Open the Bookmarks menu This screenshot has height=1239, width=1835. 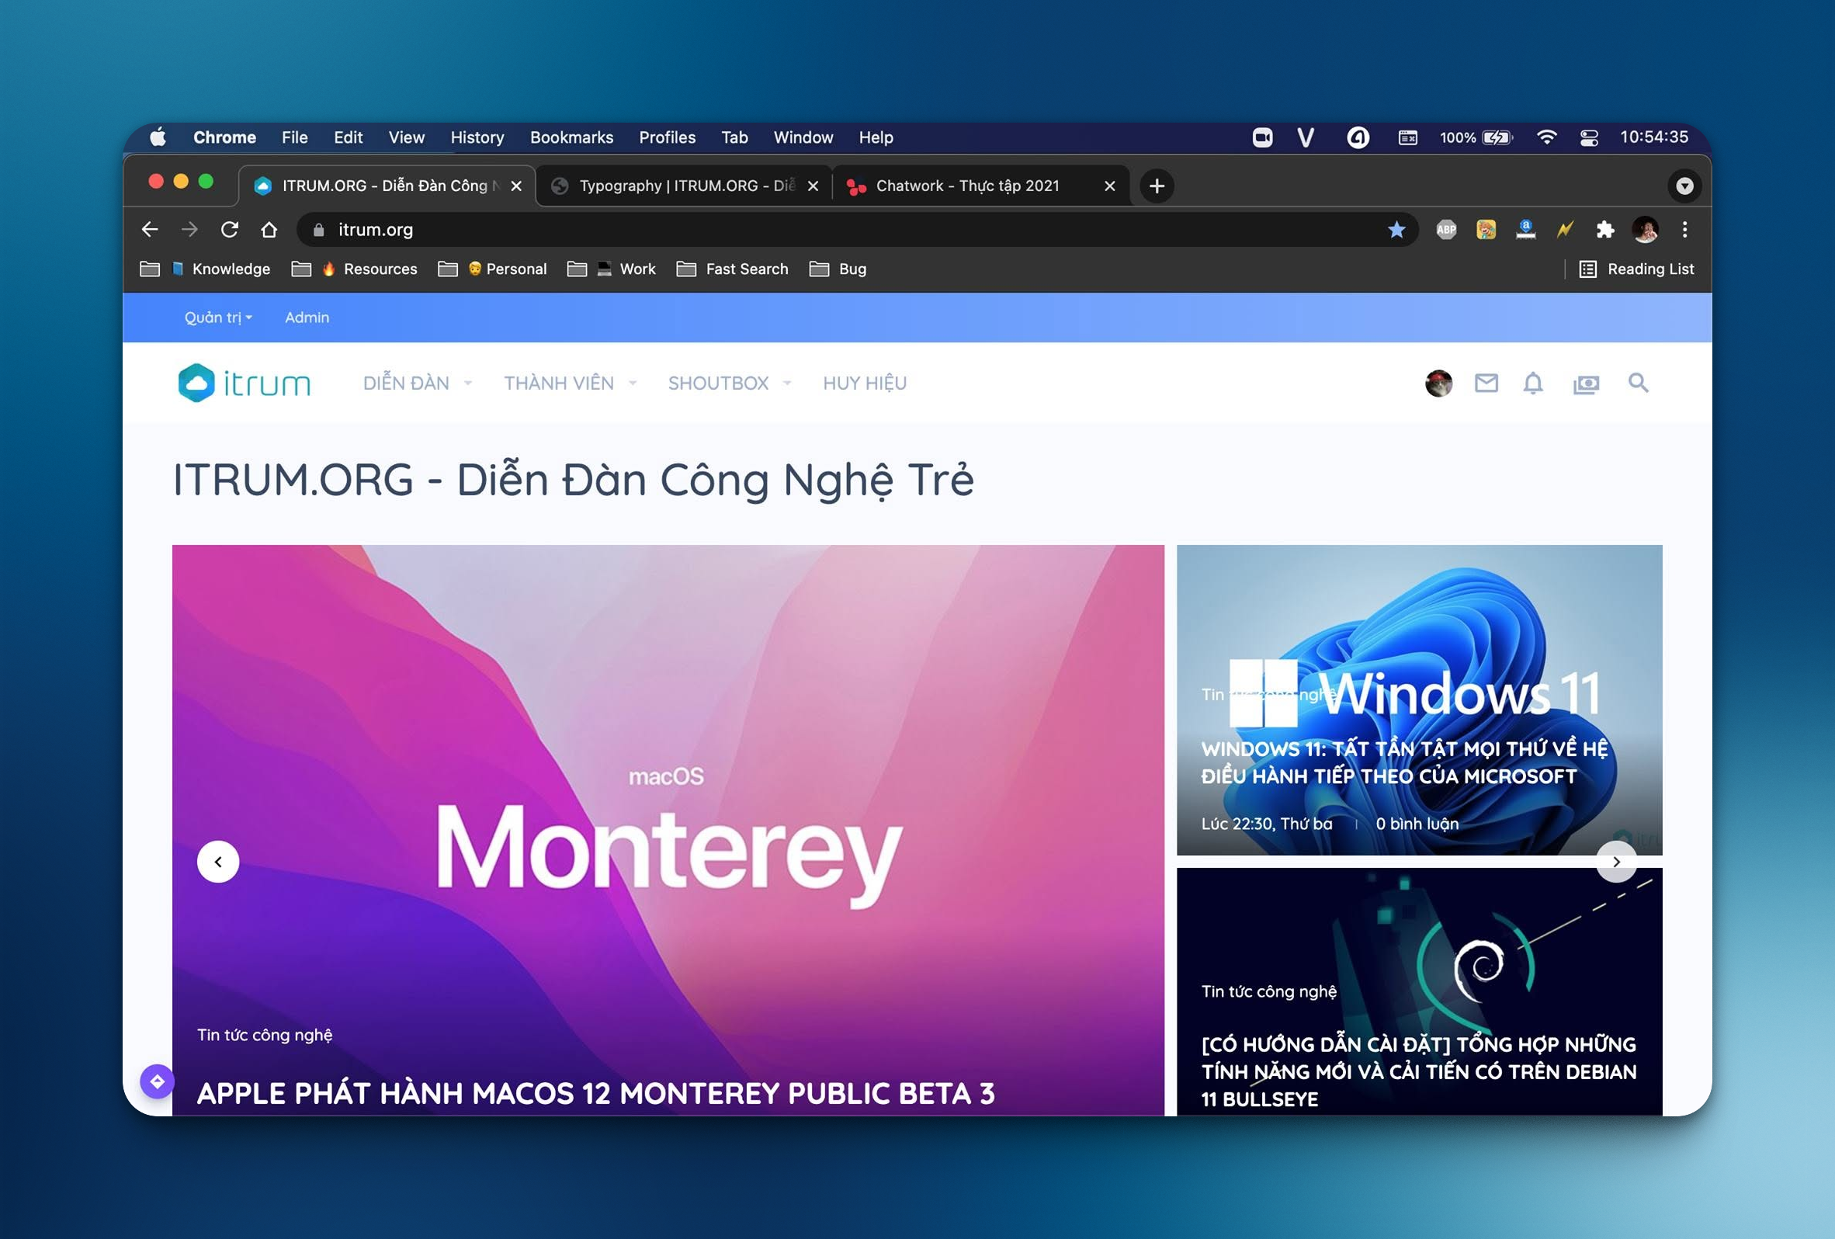[571, 137]
